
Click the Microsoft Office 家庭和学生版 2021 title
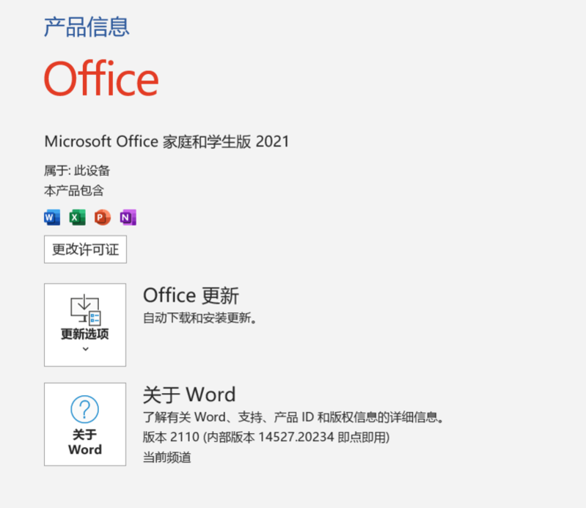click(166, 141)
